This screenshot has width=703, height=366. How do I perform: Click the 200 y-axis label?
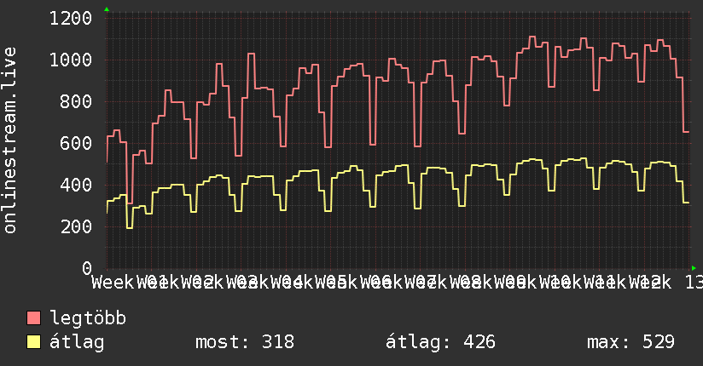(x=76, y=226)
